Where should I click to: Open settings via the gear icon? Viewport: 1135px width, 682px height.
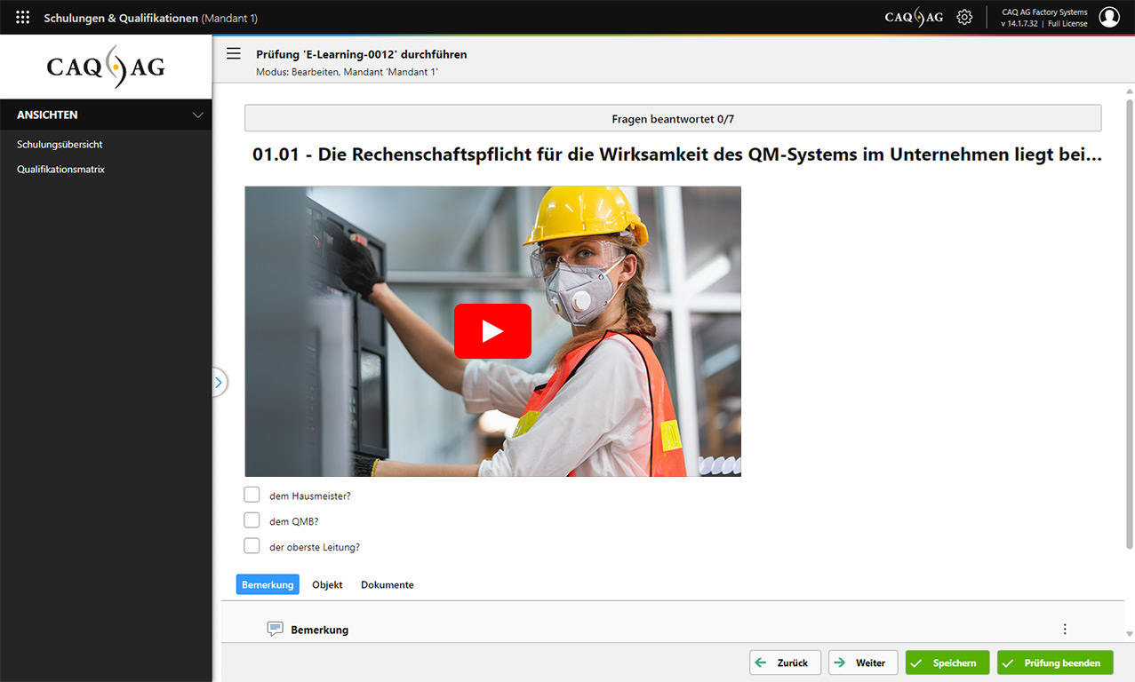(x=964, y=17)
